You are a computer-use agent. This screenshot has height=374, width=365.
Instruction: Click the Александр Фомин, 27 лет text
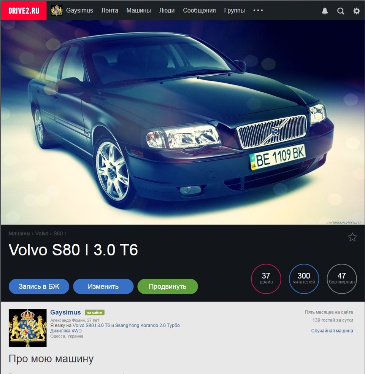[75, 320]
